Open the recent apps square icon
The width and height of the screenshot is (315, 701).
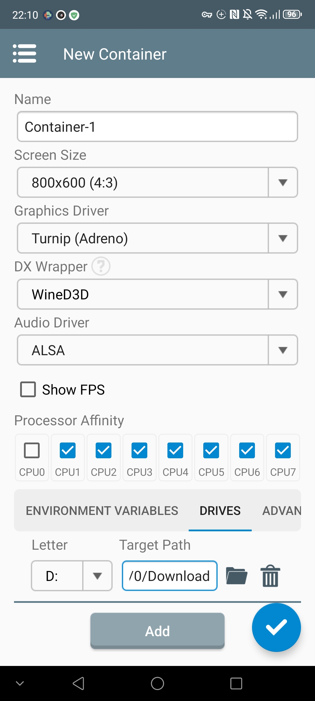click(x=236, y=683)
